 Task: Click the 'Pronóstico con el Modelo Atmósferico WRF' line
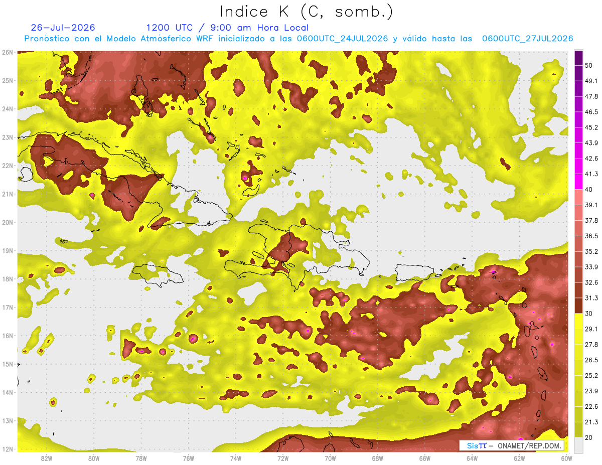[x=298, y=39]
